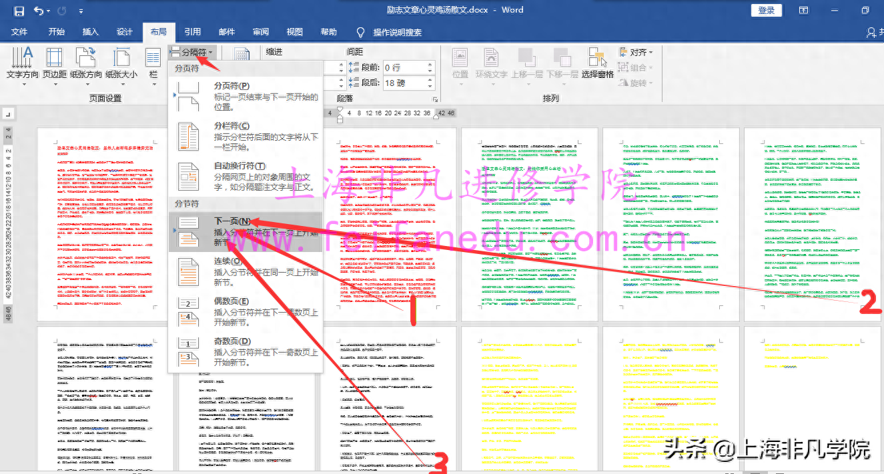Open quick access toolbar customize dropdown
Viewport: 884px width, 474px height.
tap(79, 10)
